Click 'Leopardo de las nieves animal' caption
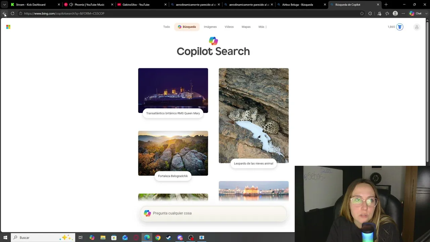 click(254, 163)
